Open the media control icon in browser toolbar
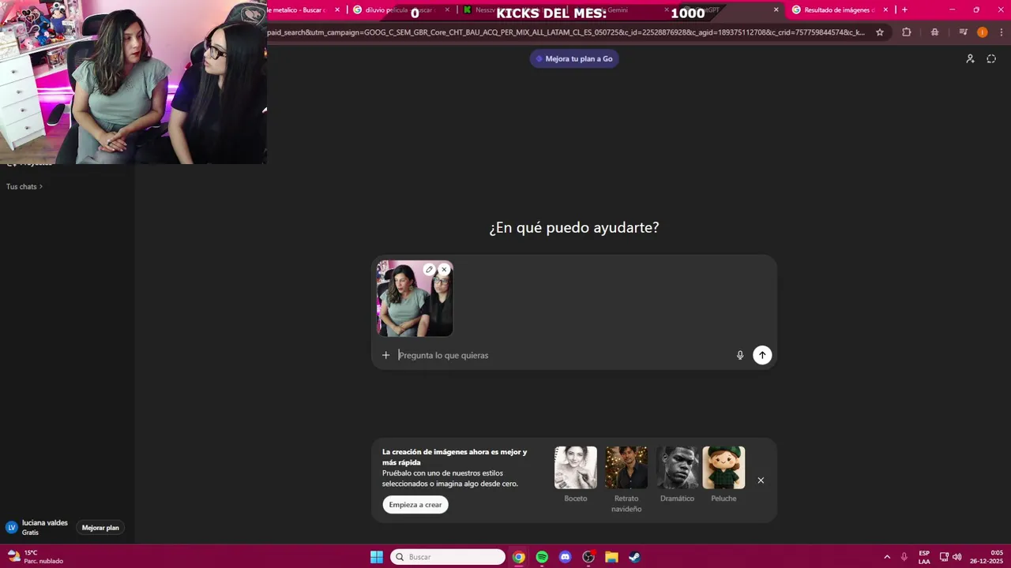The image size is (1011, 568). (x=963, y=32)
